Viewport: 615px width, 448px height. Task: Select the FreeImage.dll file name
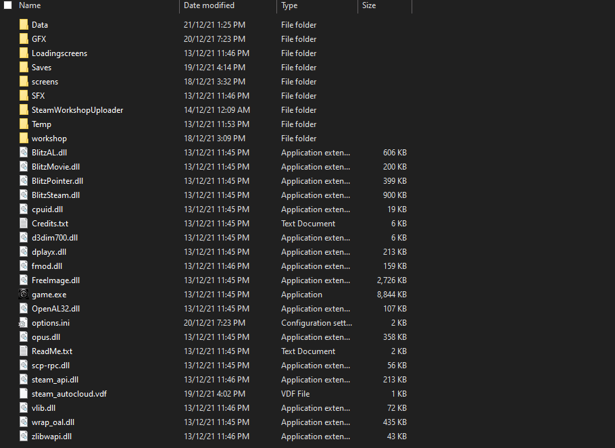55,280
